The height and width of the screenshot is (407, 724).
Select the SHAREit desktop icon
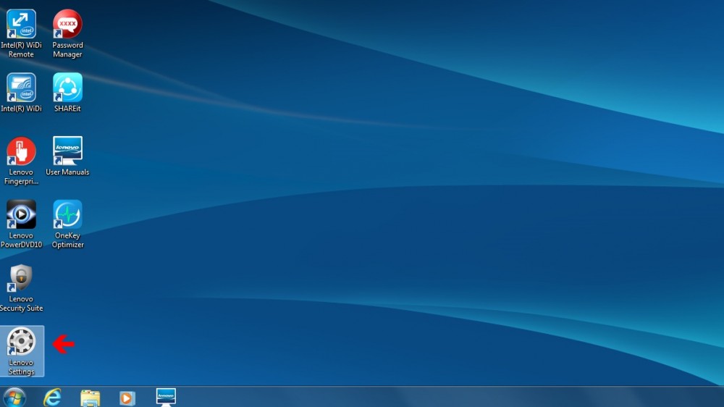point(67,88)
